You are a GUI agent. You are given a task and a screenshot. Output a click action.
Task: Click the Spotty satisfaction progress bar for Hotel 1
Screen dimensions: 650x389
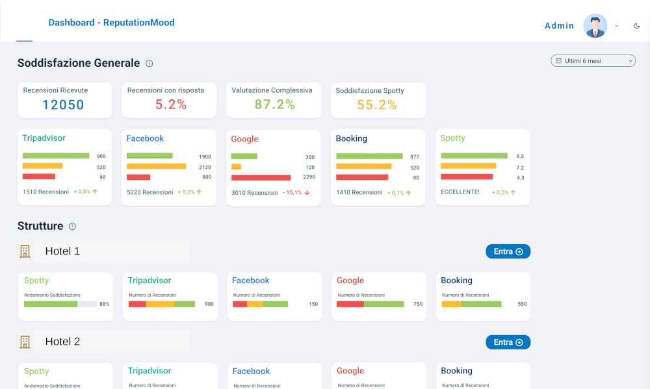tap(60, 304)
